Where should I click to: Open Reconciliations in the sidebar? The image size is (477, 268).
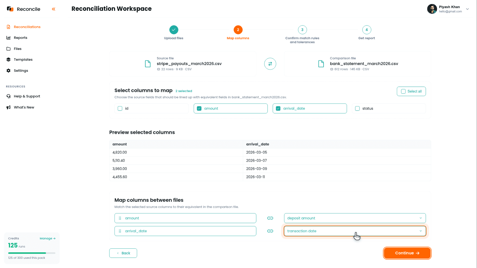click(x=27, y=27)
